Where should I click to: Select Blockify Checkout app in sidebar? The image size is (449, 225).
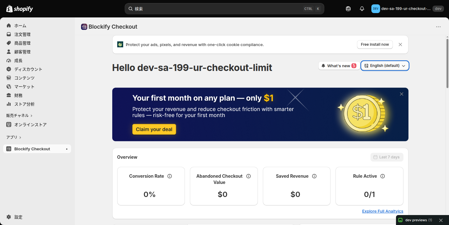(37, 149)
